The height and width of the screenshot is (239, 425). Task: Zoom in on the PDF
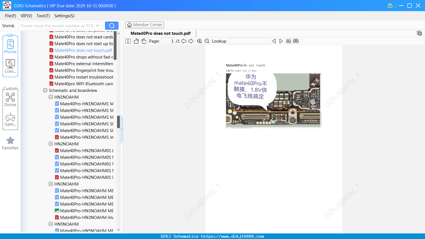(x=200, y=41)
